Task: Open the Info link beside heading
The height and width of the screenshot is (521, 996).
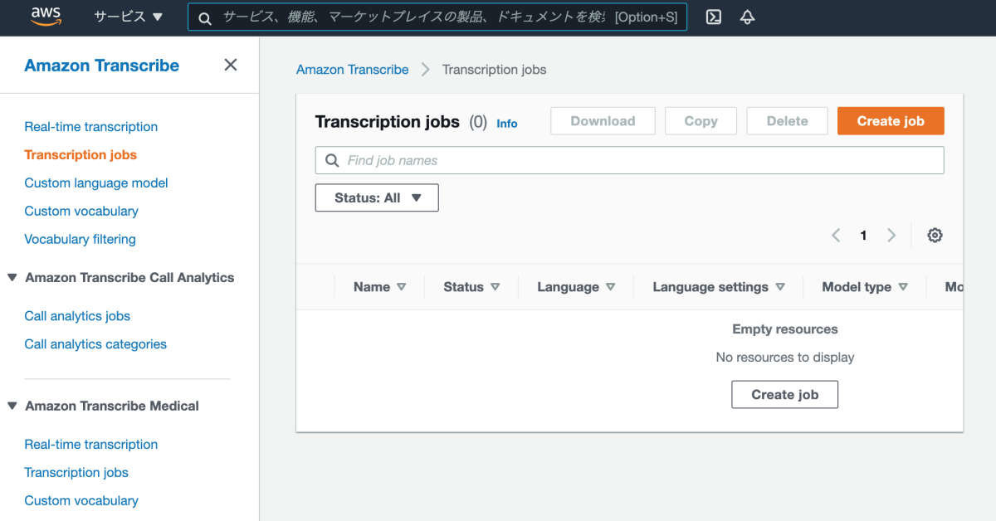Action: (506, 124)
